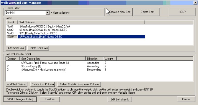
Task: Select '$MaxLossCnt = Max Losers in a row' description
Action: coord(44,70)
